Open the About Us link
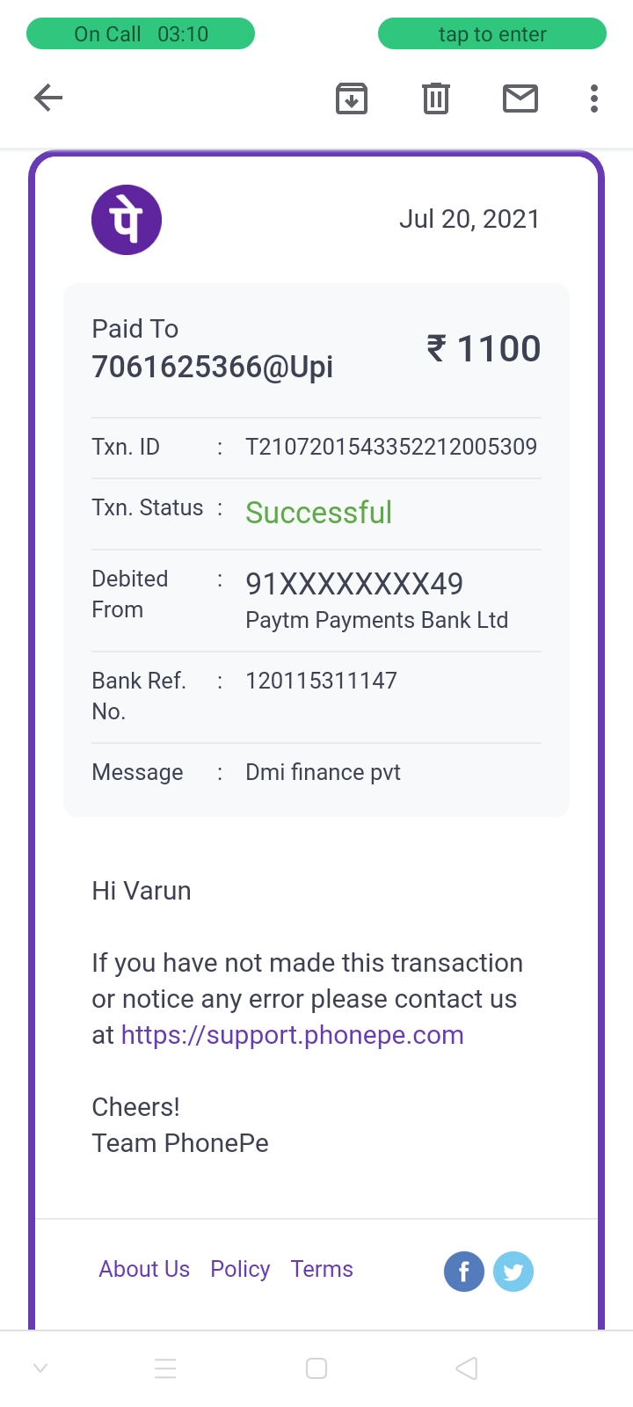Viewport: 633px width, 1407px height. tap(144, 1269)
